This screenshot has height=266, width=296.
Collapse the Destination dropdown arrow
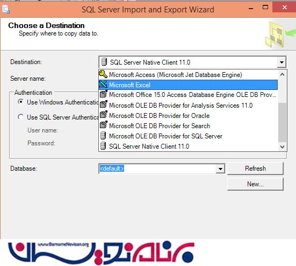point(281,62)
